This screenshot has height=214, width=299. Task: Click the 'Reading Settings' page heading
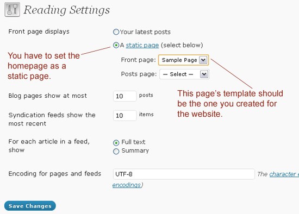(x=67, y=10)
